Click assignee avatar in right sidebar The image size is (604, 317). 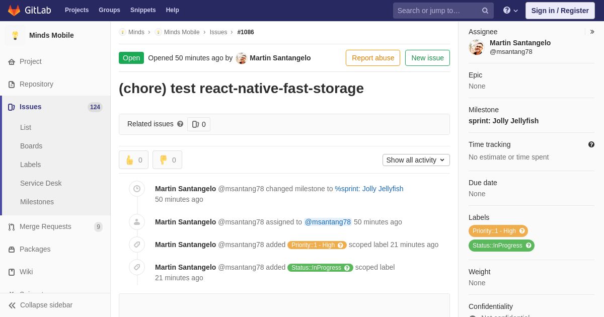(476, 47)
